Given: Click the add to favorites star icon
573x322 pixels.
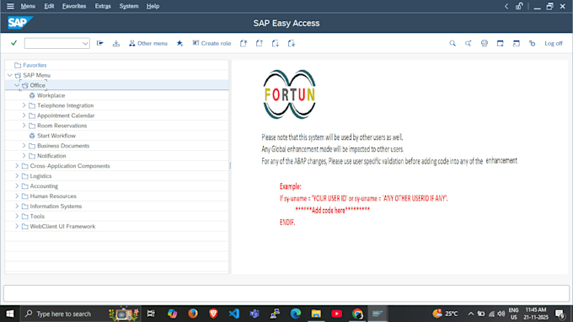Looking at the screenshot, I should click(179, 43).
